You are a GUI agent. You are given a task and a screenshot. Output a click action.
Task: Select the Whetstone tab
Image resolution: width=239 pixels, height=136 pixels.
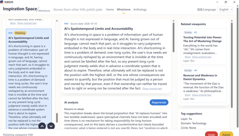[x=124, y=9]
